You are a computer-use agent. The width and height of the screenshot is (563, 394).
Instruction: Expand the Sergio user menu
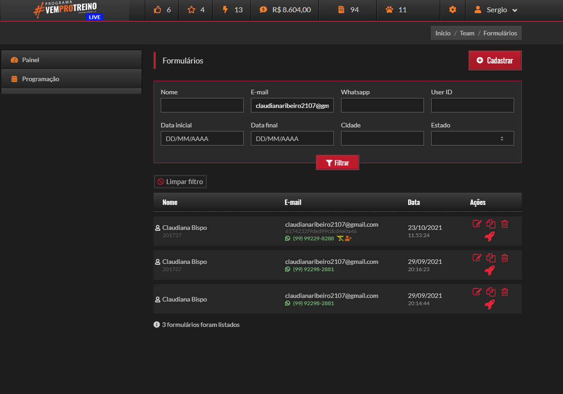pyautogui.click(x=496, y=10)
